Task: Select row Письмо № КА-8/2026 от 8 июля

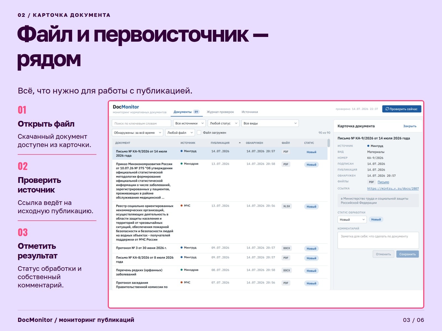Action: tap(220, 260)
